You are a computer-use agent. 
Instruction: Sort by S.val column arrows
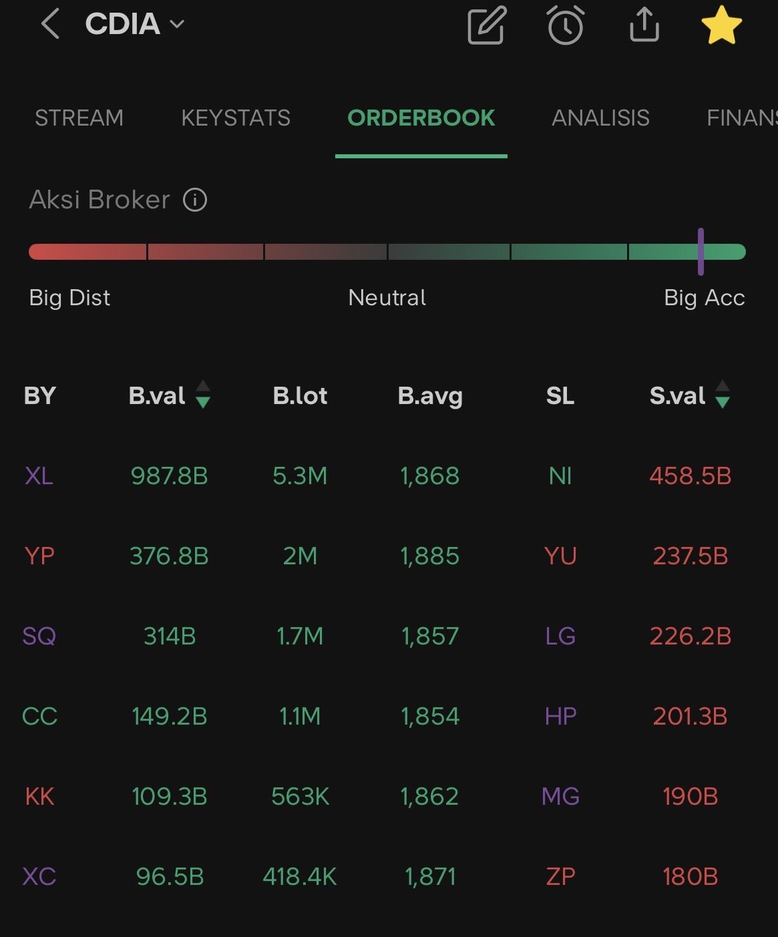tap(722, 395)
